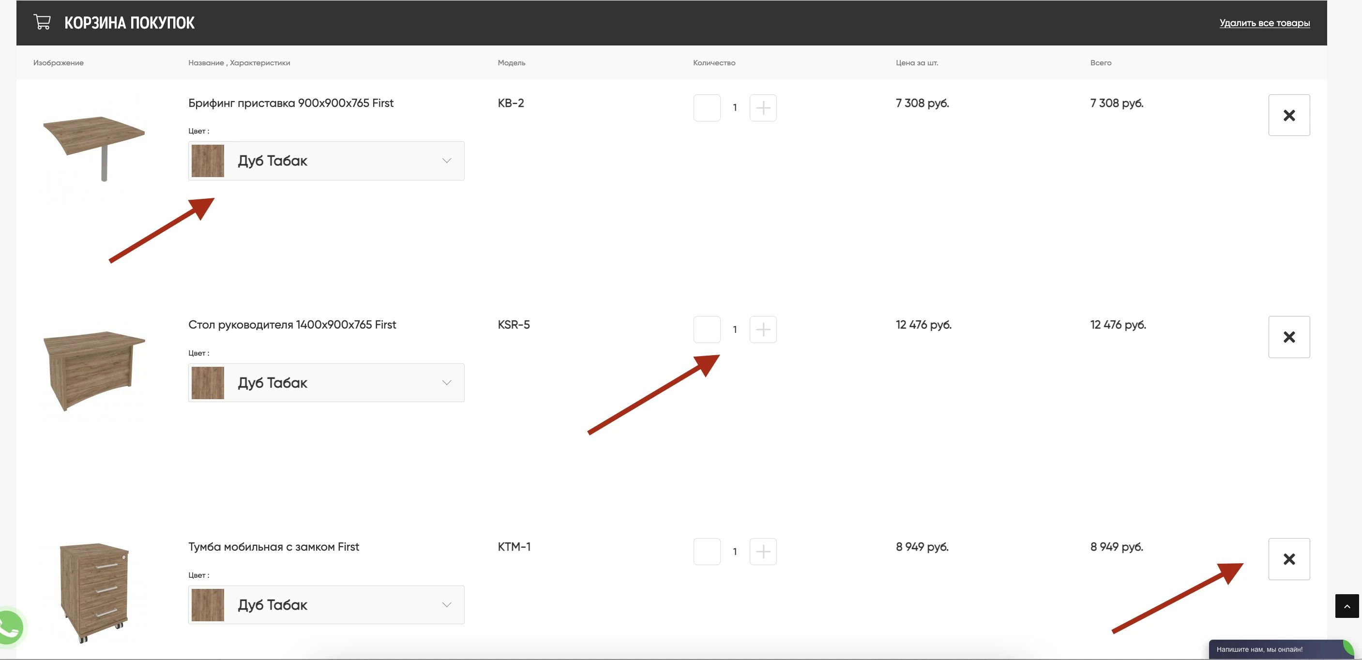Decrease quantity of Тумба мобильная
Viewport: 1362px width, 660px height.
(x=706, y=552)
